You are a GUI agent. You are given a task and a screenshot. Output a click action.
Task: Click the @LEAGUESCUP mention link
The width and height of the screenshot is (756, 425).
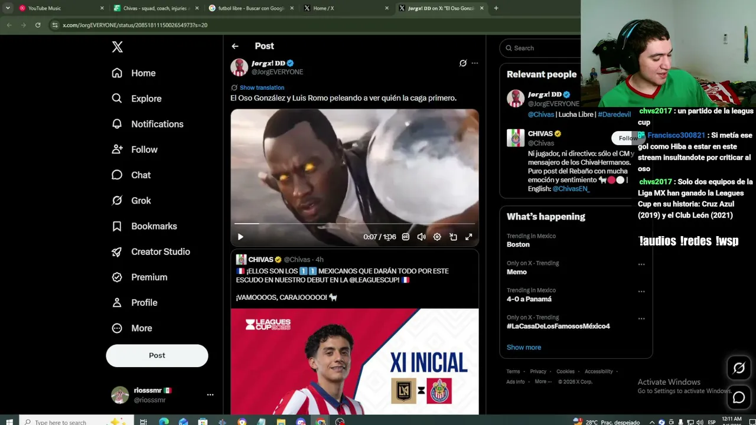tap(374, 280)
